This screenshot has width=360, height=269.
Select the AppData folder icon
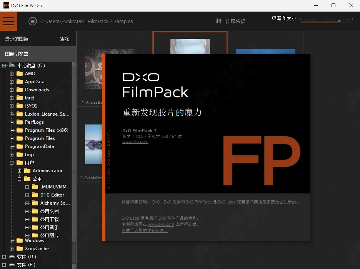[20, 82]
